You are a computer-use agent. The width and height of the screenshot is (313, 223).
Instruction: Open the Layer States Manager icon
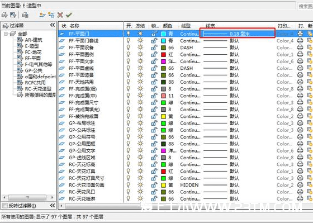click(x=25, y=15)
